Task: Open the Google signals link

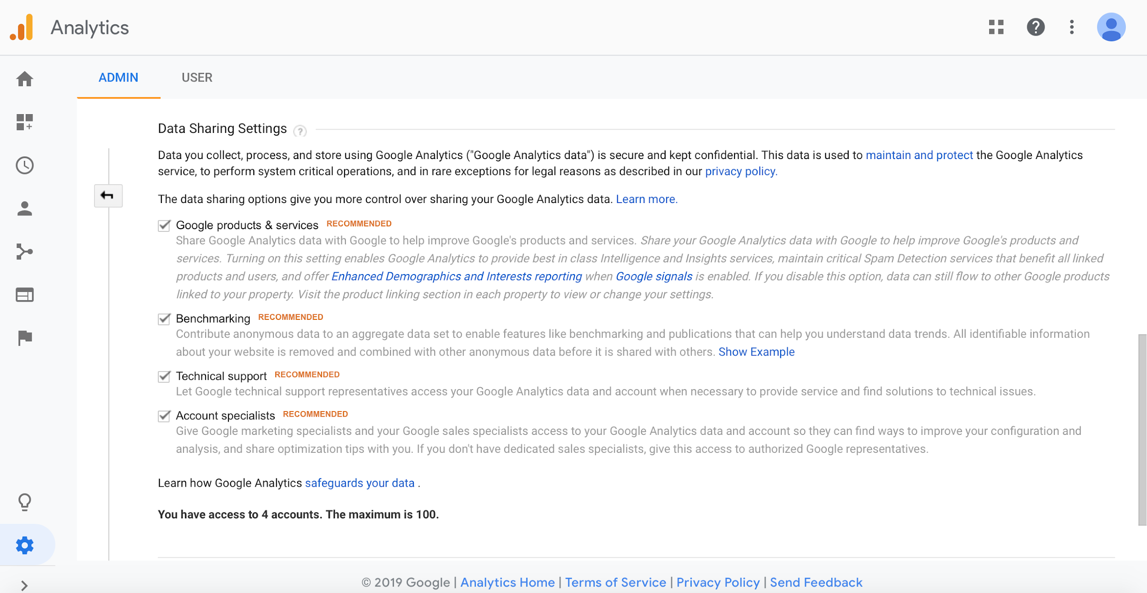Action: click(x=654, y=276)
